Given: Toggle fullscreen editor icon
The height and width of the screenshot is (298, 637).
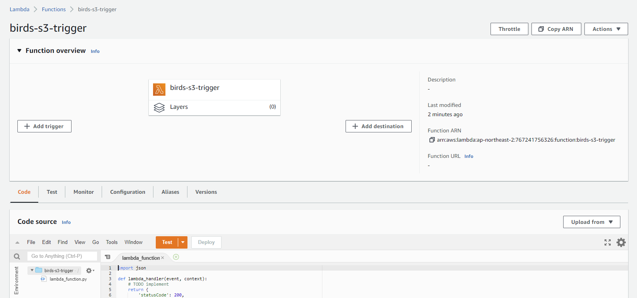Looking at the screenshot, I should tap(608, 242).
